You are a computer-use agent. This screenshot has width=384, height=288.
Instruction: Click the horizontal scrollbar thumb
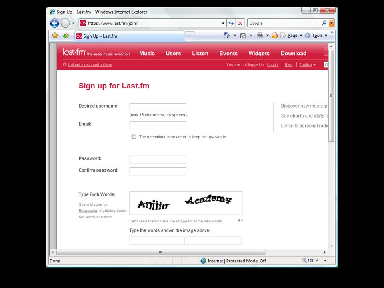[161, 252]
